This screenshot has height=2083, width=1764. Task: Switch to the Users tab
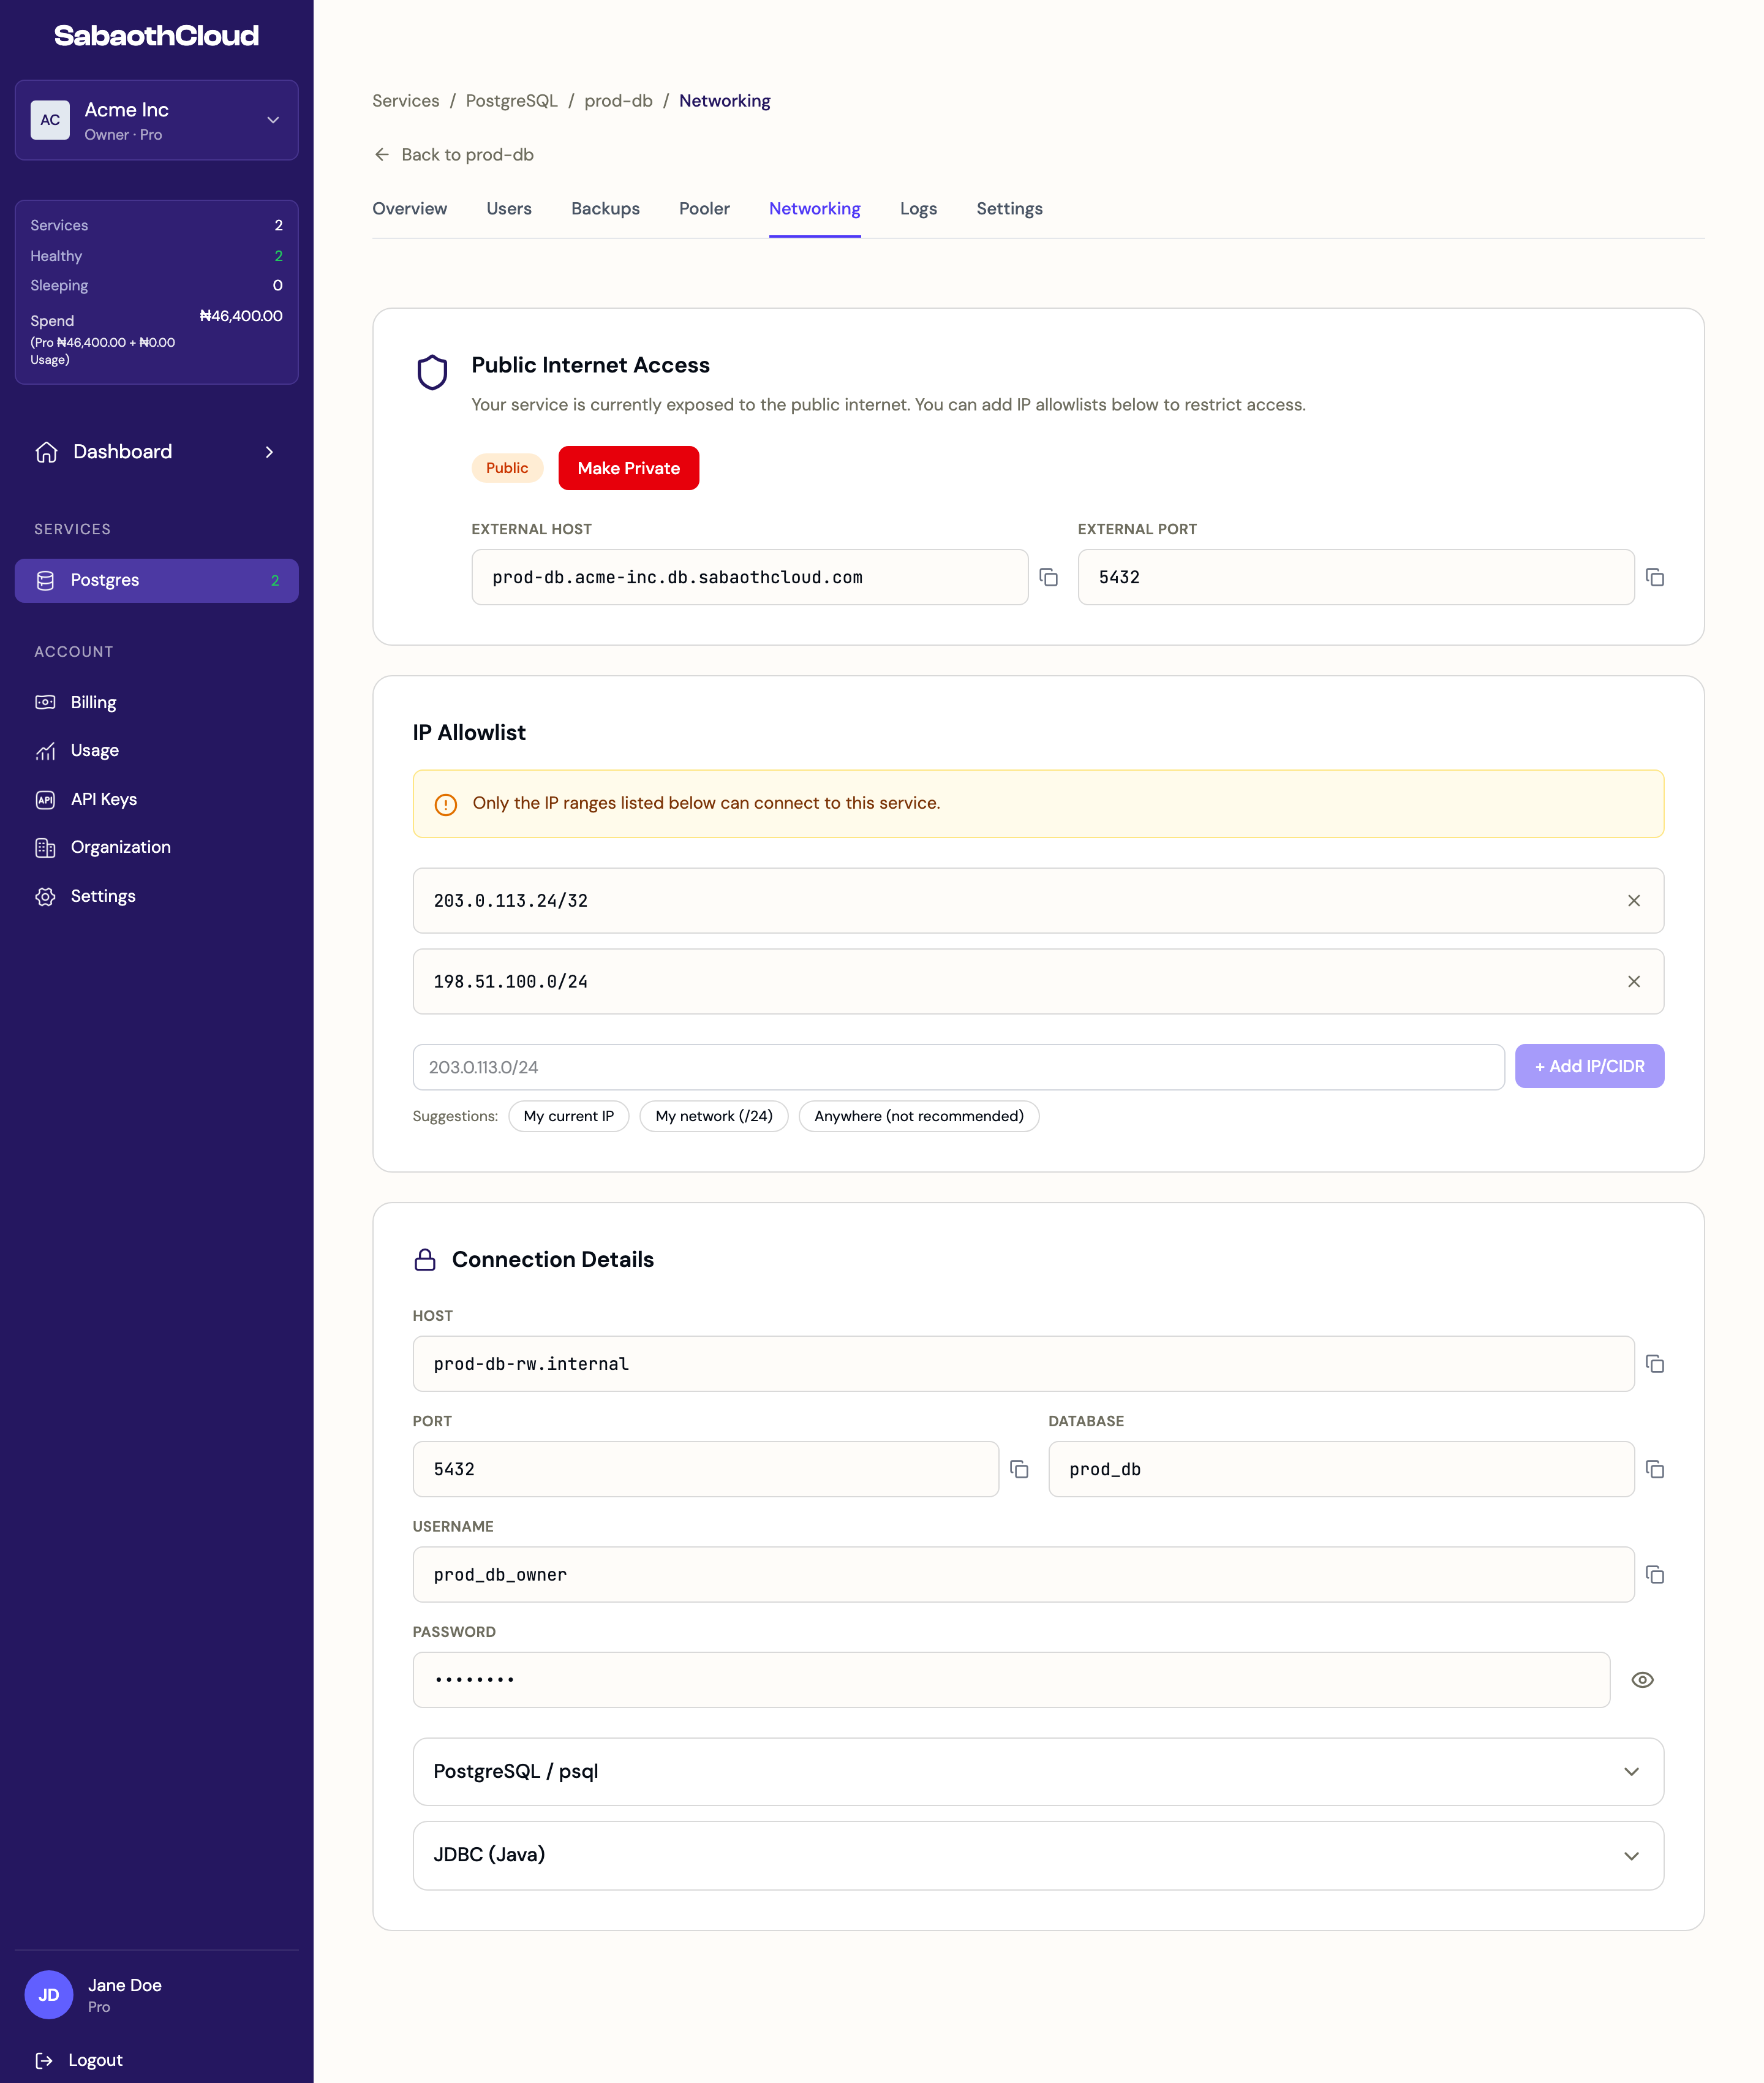tap(509, 209)
